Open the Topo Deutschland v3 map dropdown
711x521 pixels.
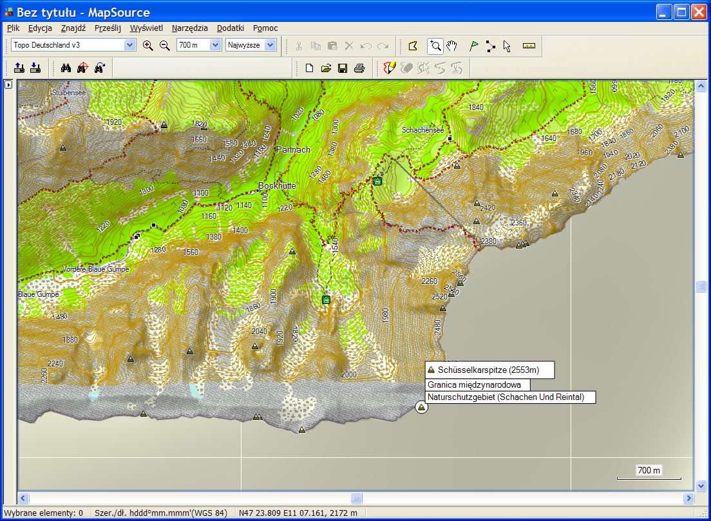129,45
